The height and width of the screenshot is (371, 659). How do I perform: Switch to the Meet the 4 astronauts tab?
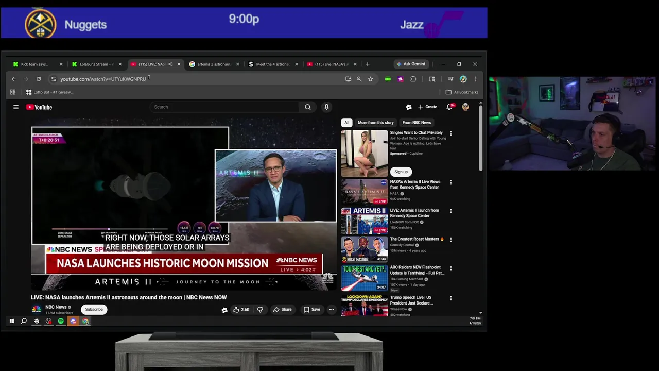pos(272,64)
